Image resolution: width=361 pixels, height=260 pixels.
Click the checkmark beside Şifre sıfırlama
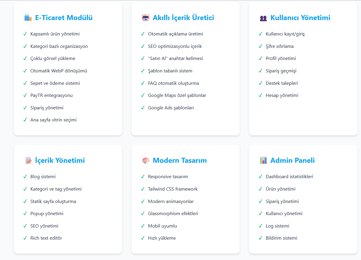[260, 46]
